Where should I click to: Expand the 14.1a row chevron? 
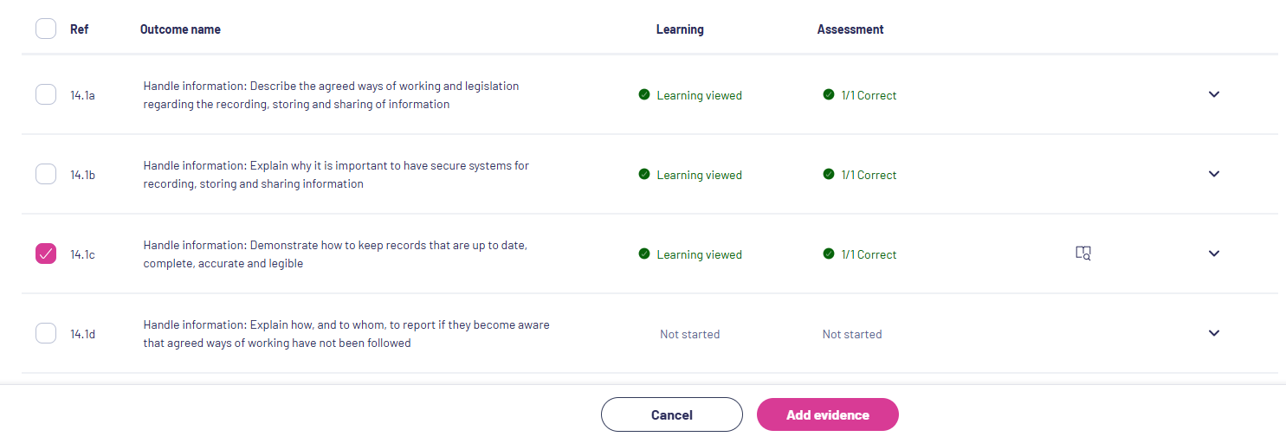click(1214, 94)
